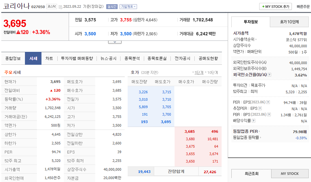The width and height of the screenshot is (311, 182).
Task: Go to the 뉴스·공시 tab
Action: pos(108,59)
